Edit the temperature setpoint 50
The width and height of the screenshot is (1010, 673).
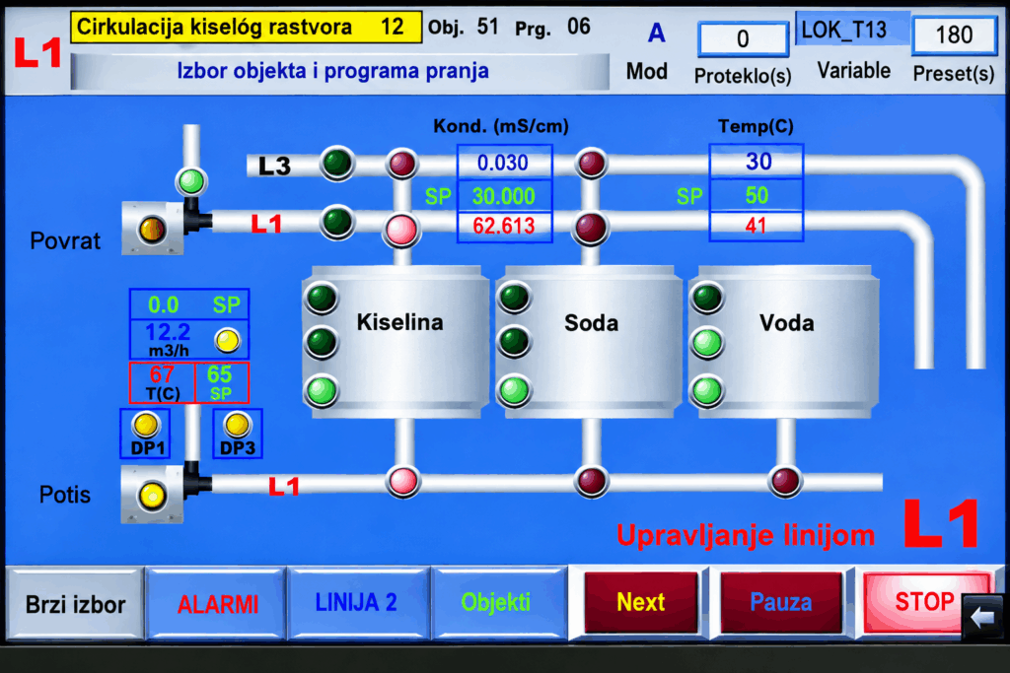(x=757, y=195)
